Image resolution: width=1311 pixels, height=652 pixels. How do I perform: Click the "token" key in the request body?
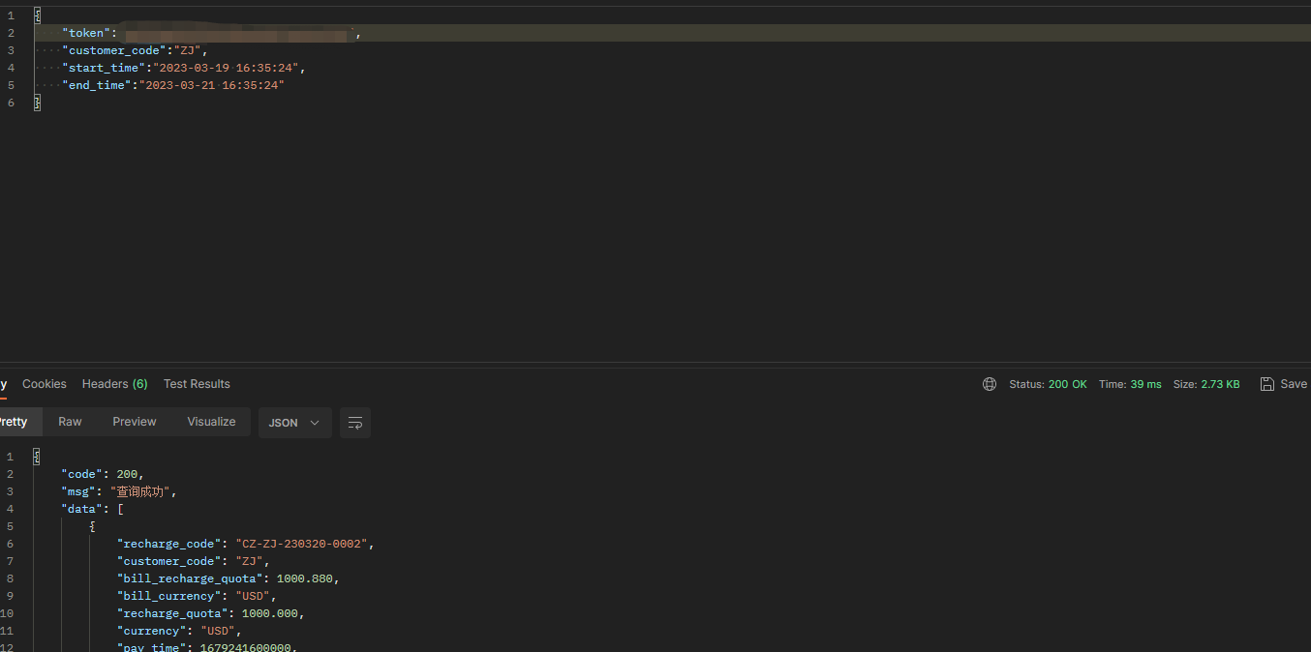86,33
